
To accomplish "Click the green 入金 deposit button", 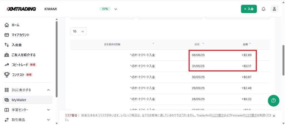I will 249,9.
